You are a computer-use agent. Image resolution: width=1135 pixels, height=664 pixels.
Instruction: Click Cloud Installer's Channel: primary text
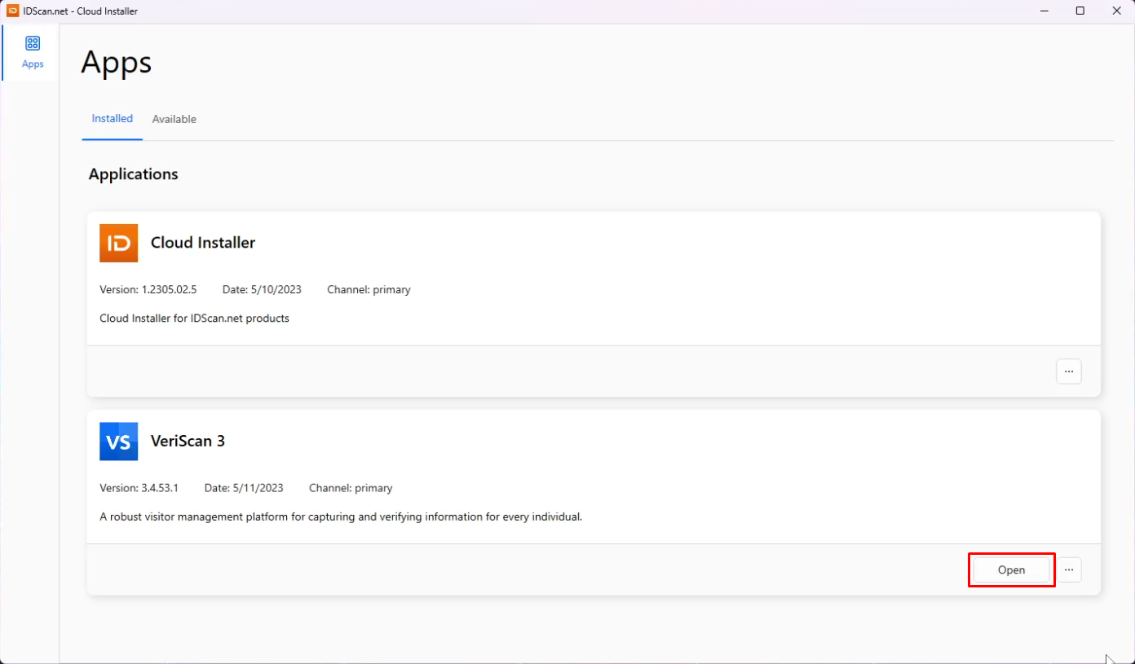pos(369,289)
